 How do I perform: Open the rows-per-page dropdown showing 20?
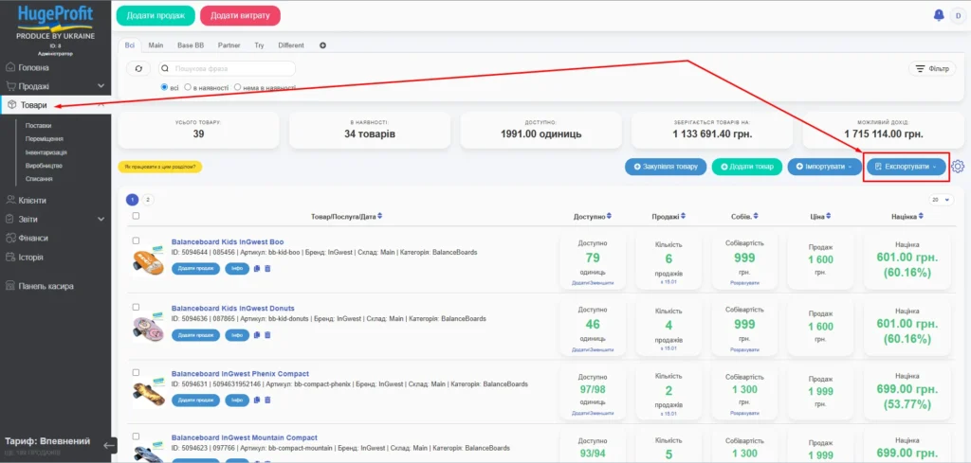pos(941,200)
